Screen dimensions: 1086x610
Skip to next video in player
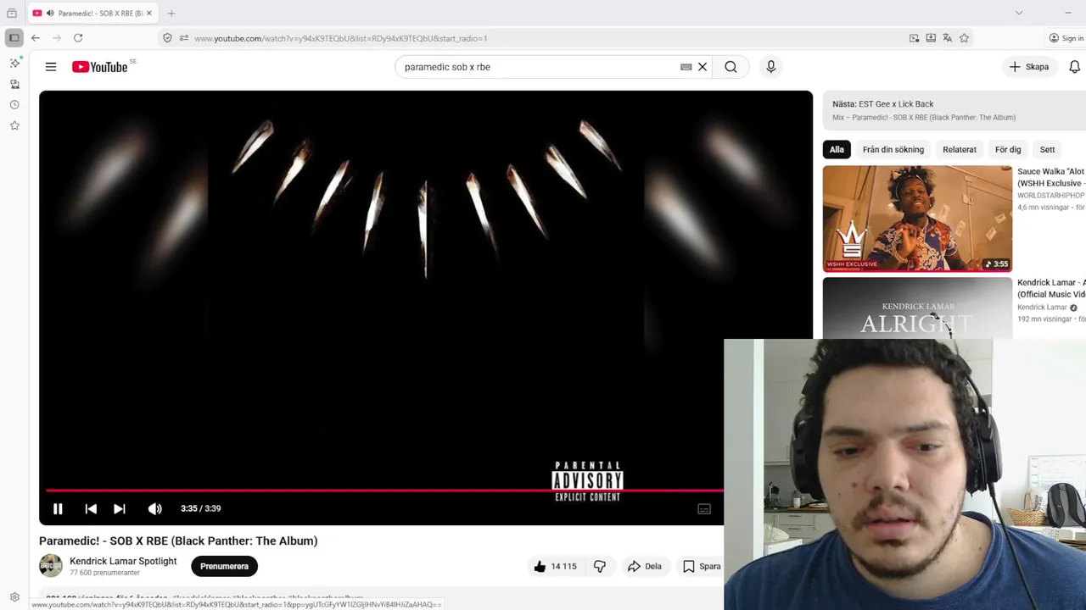[120, 508]
